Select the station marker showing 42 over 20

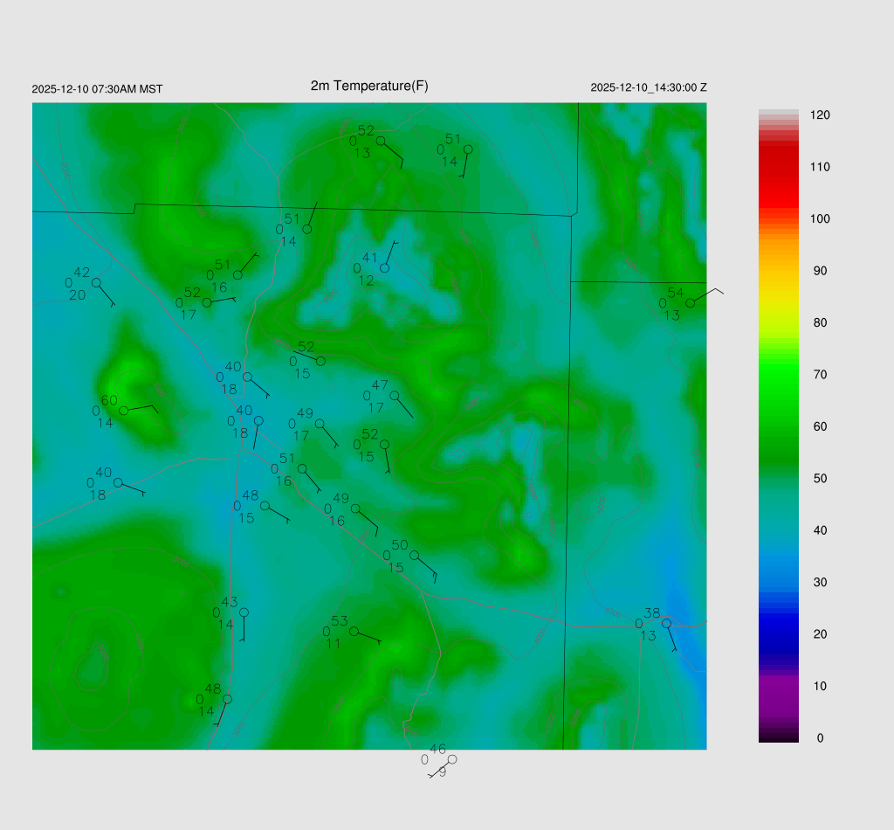(x=96, y=282)
